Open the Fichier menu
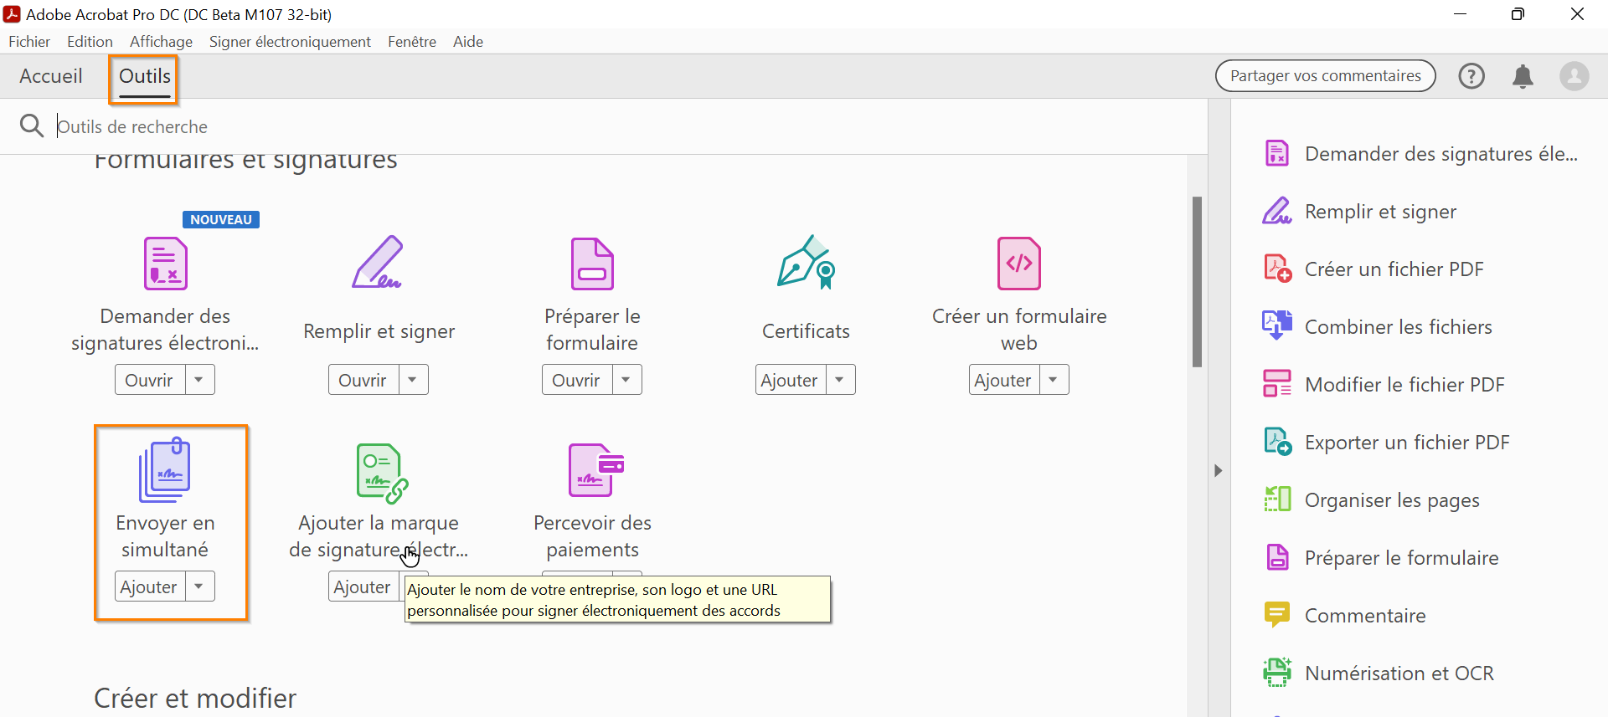This screenshot has width=1608, height=717. tap(29, 42)
